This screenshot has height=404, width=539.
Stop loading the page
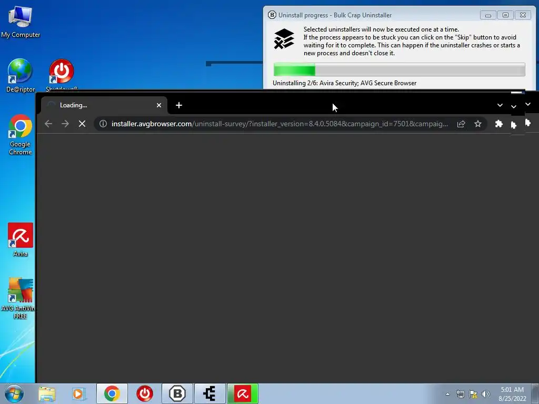[x=82, y=124]
